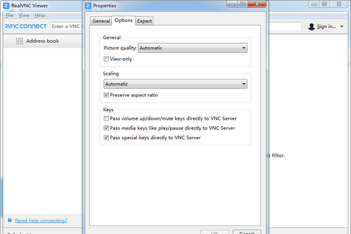Click the Sign in user avatar icon
The height and width of the screenshot is (234, 351).
click(x=311, y=27)
